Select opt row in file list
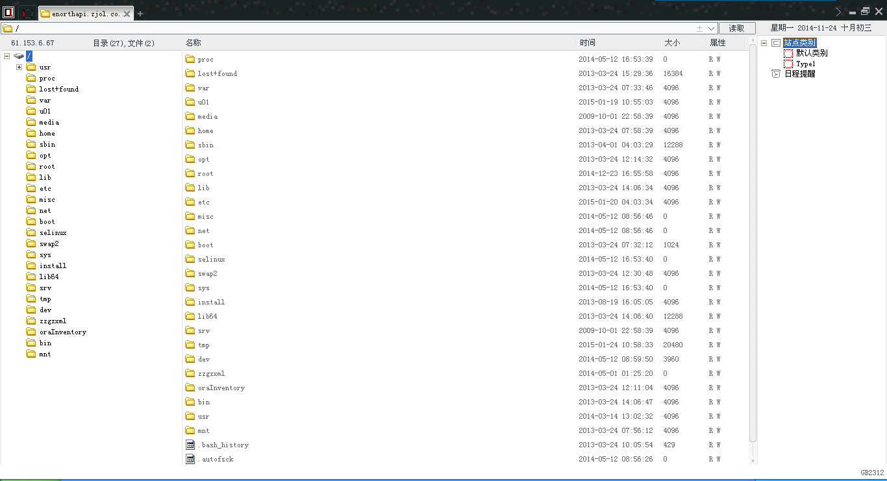The image size is (887, 481). point(466,159)
